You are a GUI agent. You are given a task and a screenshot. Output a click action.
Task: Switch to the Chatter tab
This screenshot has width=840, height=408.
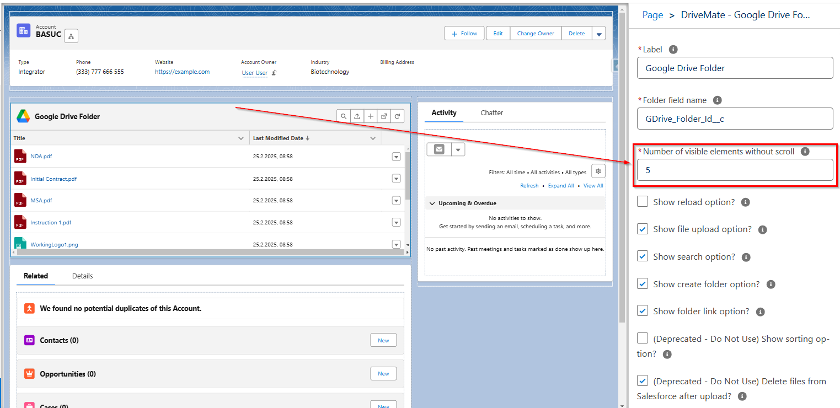click(x=491, y=112)
